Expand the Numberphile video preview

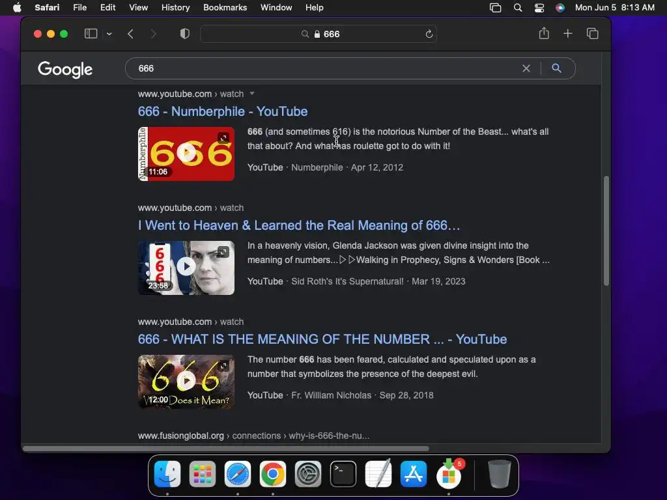point(223,138)
